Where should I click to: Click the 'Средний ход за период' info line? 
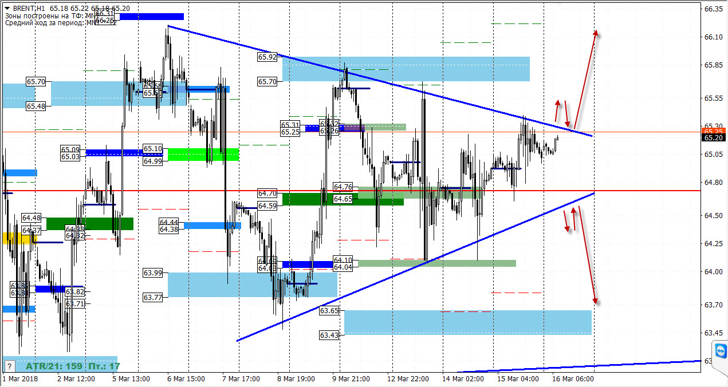point(52,23)
